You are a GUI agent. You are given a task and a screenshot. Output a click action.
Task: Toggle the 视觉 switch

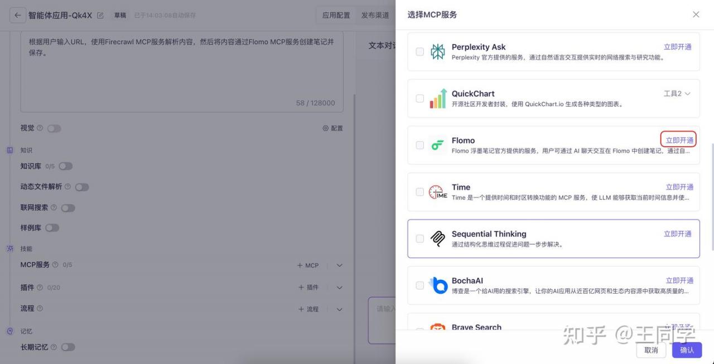pos(54,128)
